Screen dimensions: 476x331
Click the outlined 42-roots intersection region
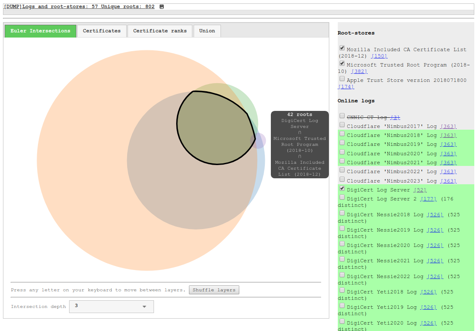[x=213, y=128]
